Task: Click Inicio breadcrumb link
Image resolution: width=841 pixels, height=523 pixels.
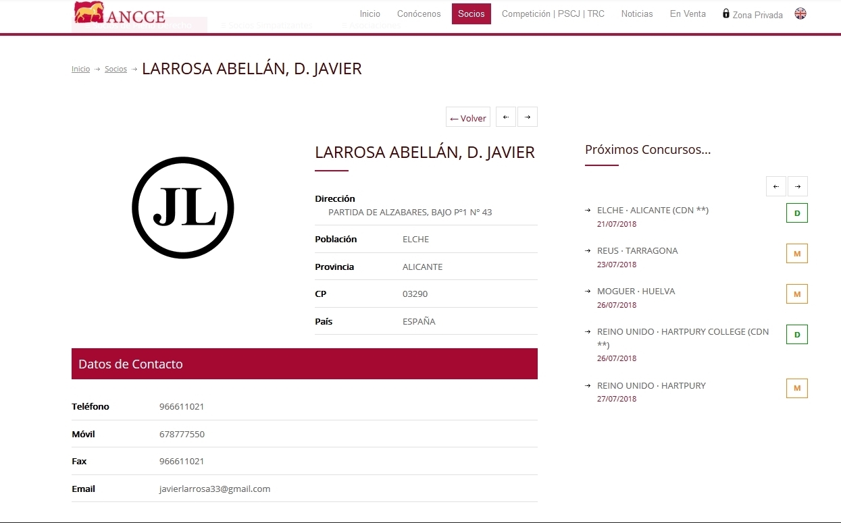Action: click(x=80, y=69)
